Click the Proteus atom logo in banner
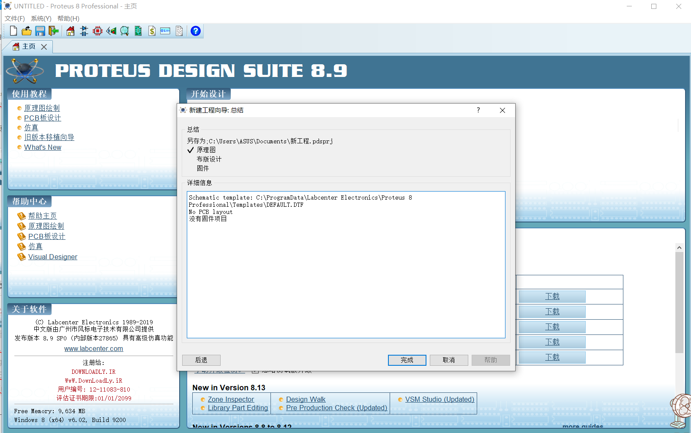The image size is (691, 433). pyautogui.click(x=25, y=71)
